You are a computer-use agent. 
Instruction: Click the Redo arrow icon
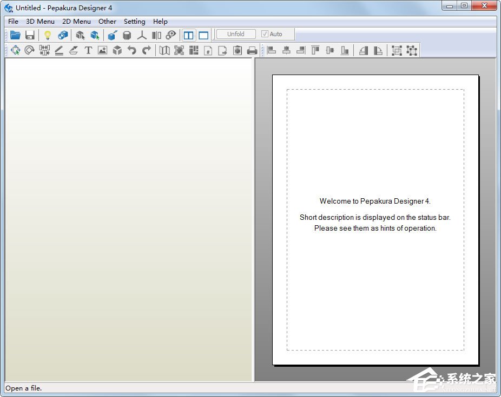point(146,50)
